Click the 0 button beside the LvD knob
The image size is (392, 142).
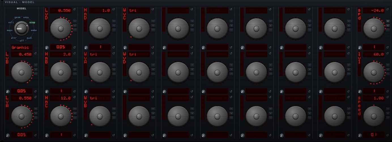click(x=75, y=25)
